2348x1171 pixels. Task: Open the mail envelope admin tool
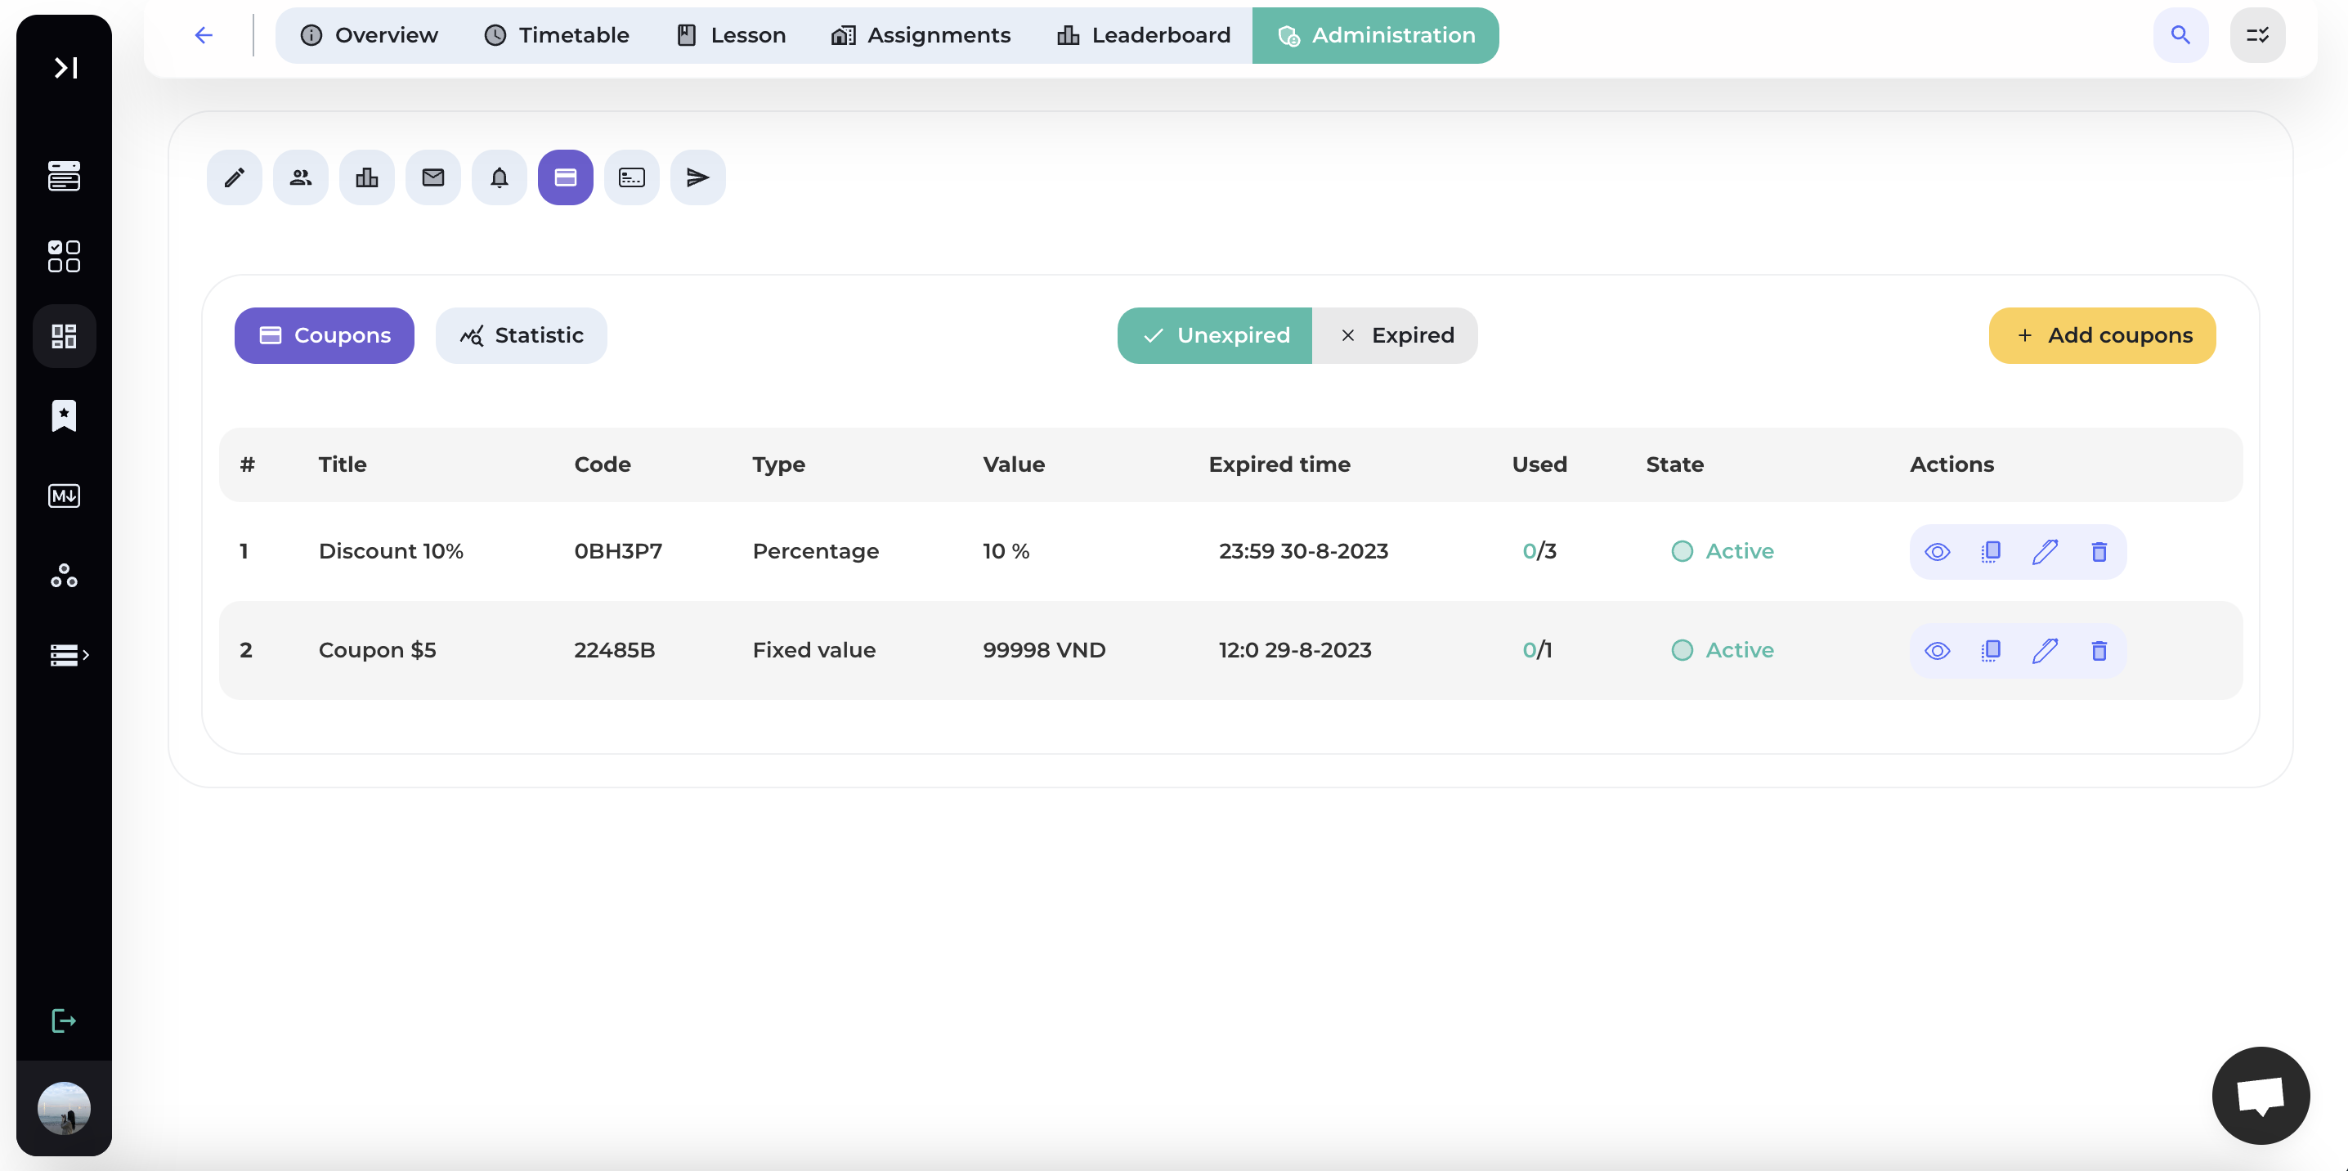pos(433,177)
